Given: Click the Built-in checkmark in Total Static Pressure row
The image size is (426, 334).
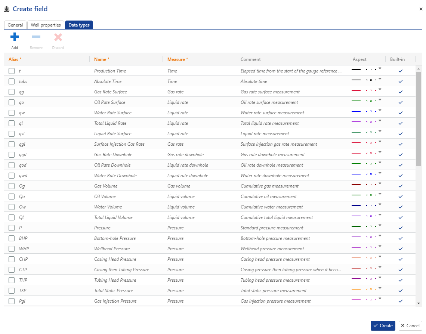Looking at the screenshot, I should click(401, 291).
